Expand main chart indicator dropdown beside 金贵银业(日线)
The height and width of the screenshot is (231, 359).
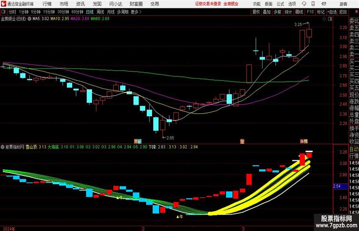click(29, 19)
